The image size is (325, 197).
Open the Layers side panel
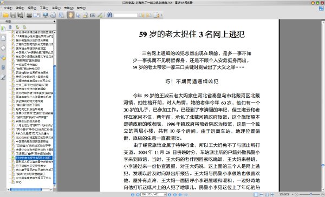(3, 48)
